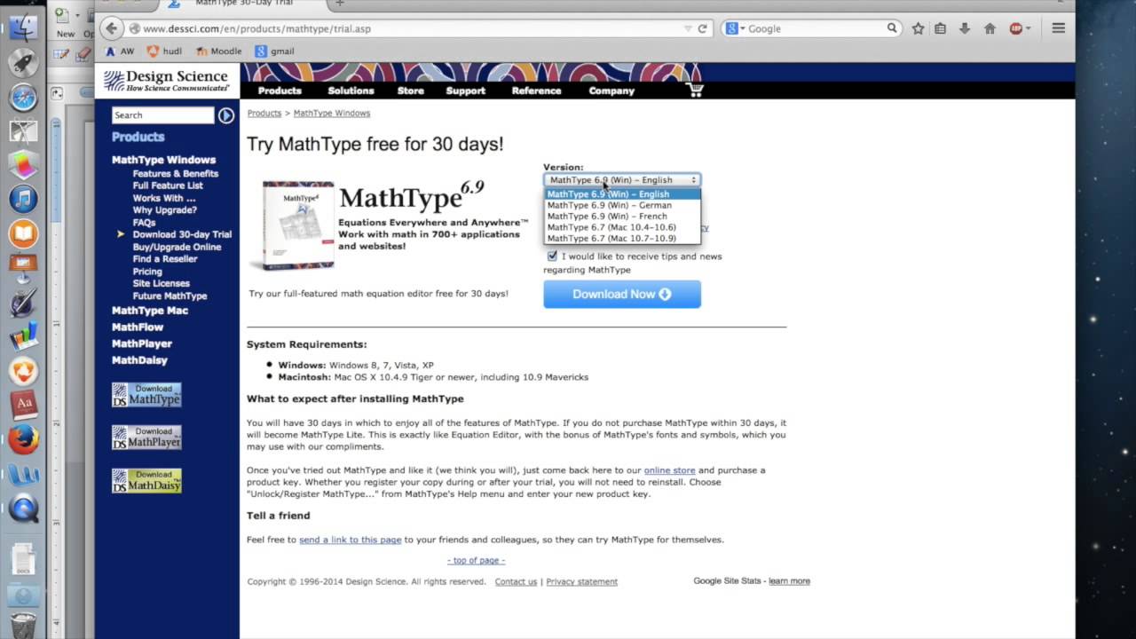The width and height of the screenshot is (1136, 639).
Task: Open the Store menu
Action: [x=410, y=91]
